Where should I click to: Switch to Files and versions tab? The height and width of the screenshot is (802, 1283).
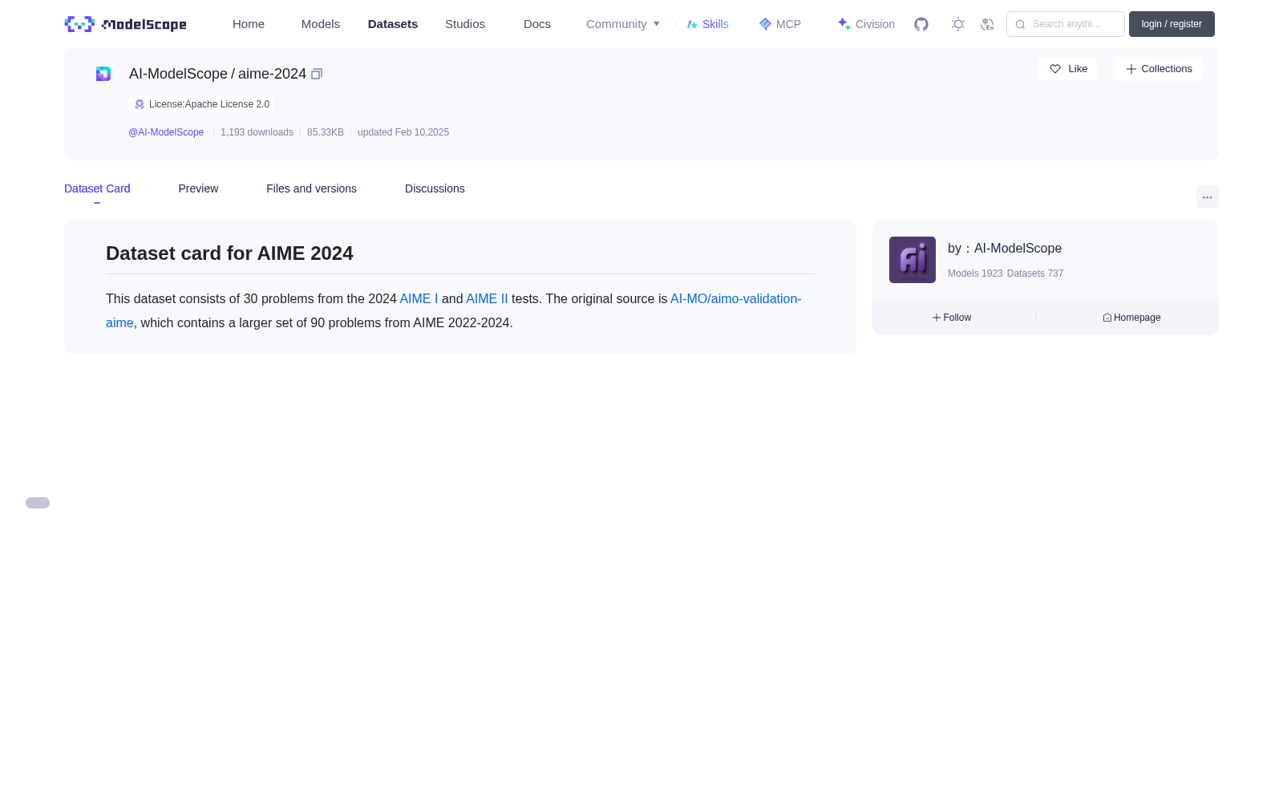[311, 188]
